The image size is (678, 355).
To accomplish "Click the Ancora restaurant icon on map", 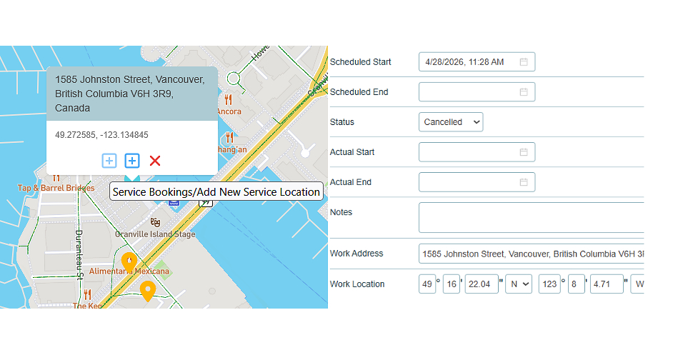I will point(229,100).
